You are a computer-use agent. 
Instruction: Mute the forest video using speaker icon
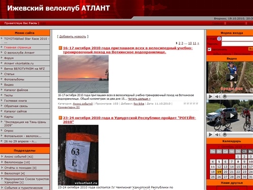(218, 96)
